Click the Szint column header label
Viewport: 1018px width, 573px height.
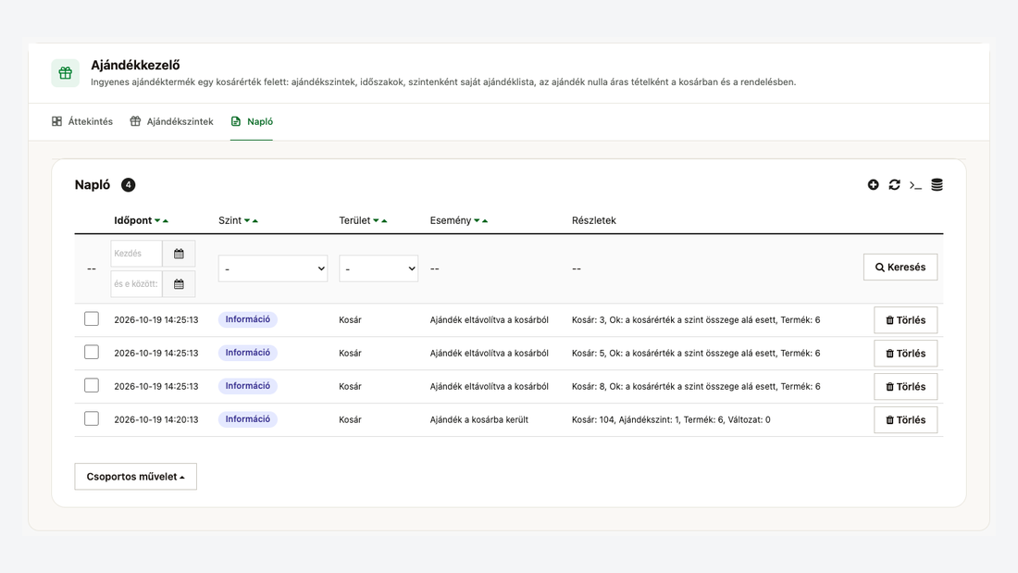(x=230, y=220)
